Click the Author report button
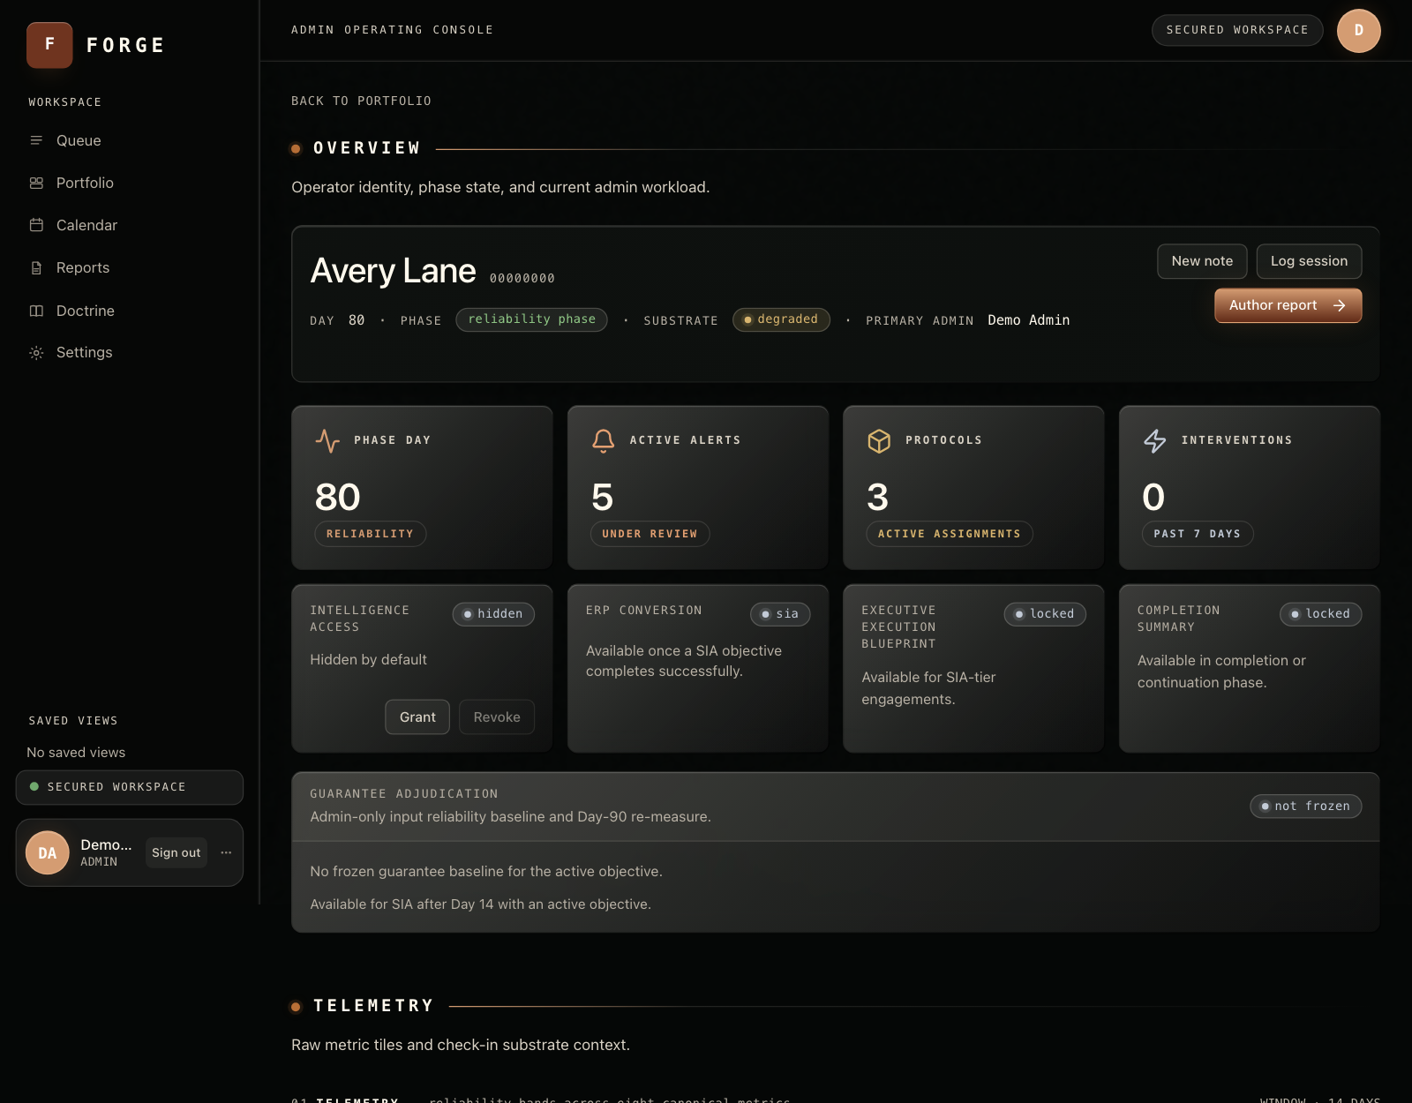The height and width of the screenshot is (1103, 1412). [x=1288, y=305]
